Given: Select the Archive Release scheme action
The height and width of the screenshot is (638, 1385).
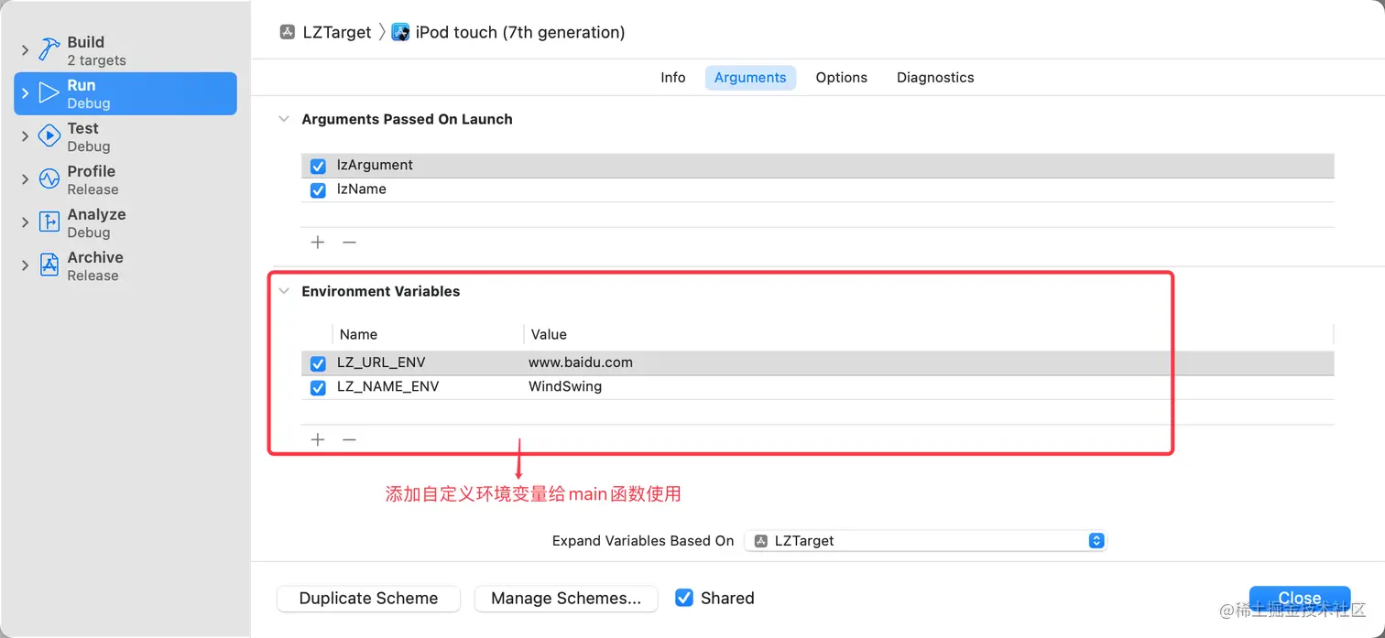Looking at the screenshot, I should coord(125,265).
